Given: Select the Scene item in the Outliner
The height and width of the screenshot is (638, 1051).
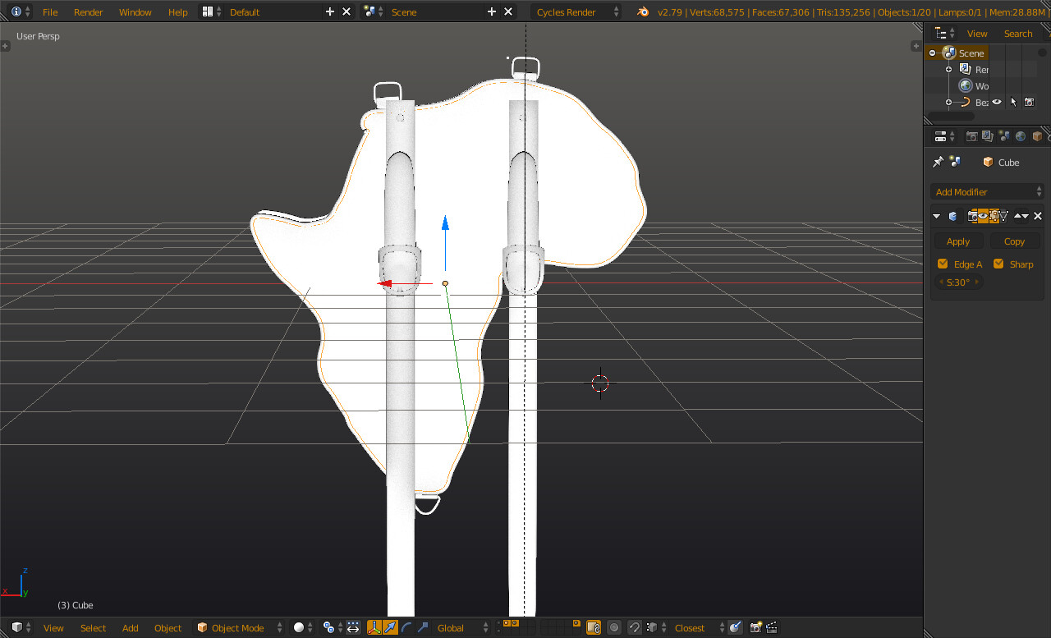Looking at the screenshot, I should (x=971, y=53).
